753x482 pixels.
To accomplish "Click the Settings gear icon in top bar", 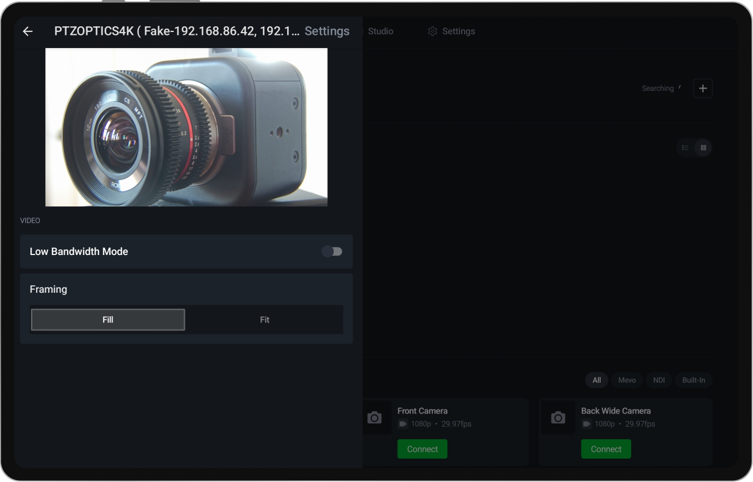I will pyautogui.click(x=433, y=31).
